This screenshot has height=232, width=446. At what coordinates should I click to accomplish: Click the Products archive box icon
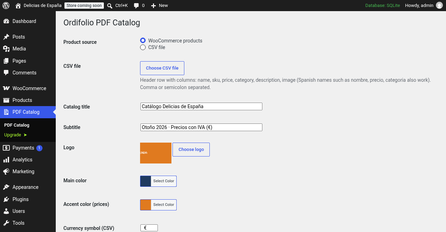(6, 100)
